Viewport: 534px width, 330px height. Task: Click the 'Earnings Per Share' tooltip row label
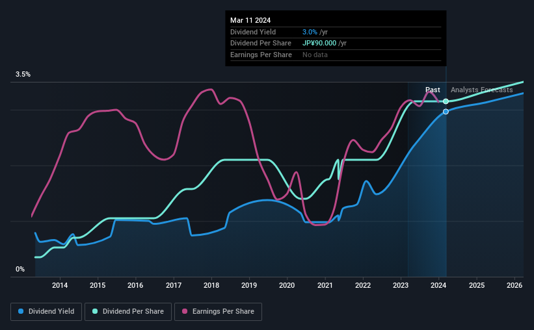tap(261, 55)
